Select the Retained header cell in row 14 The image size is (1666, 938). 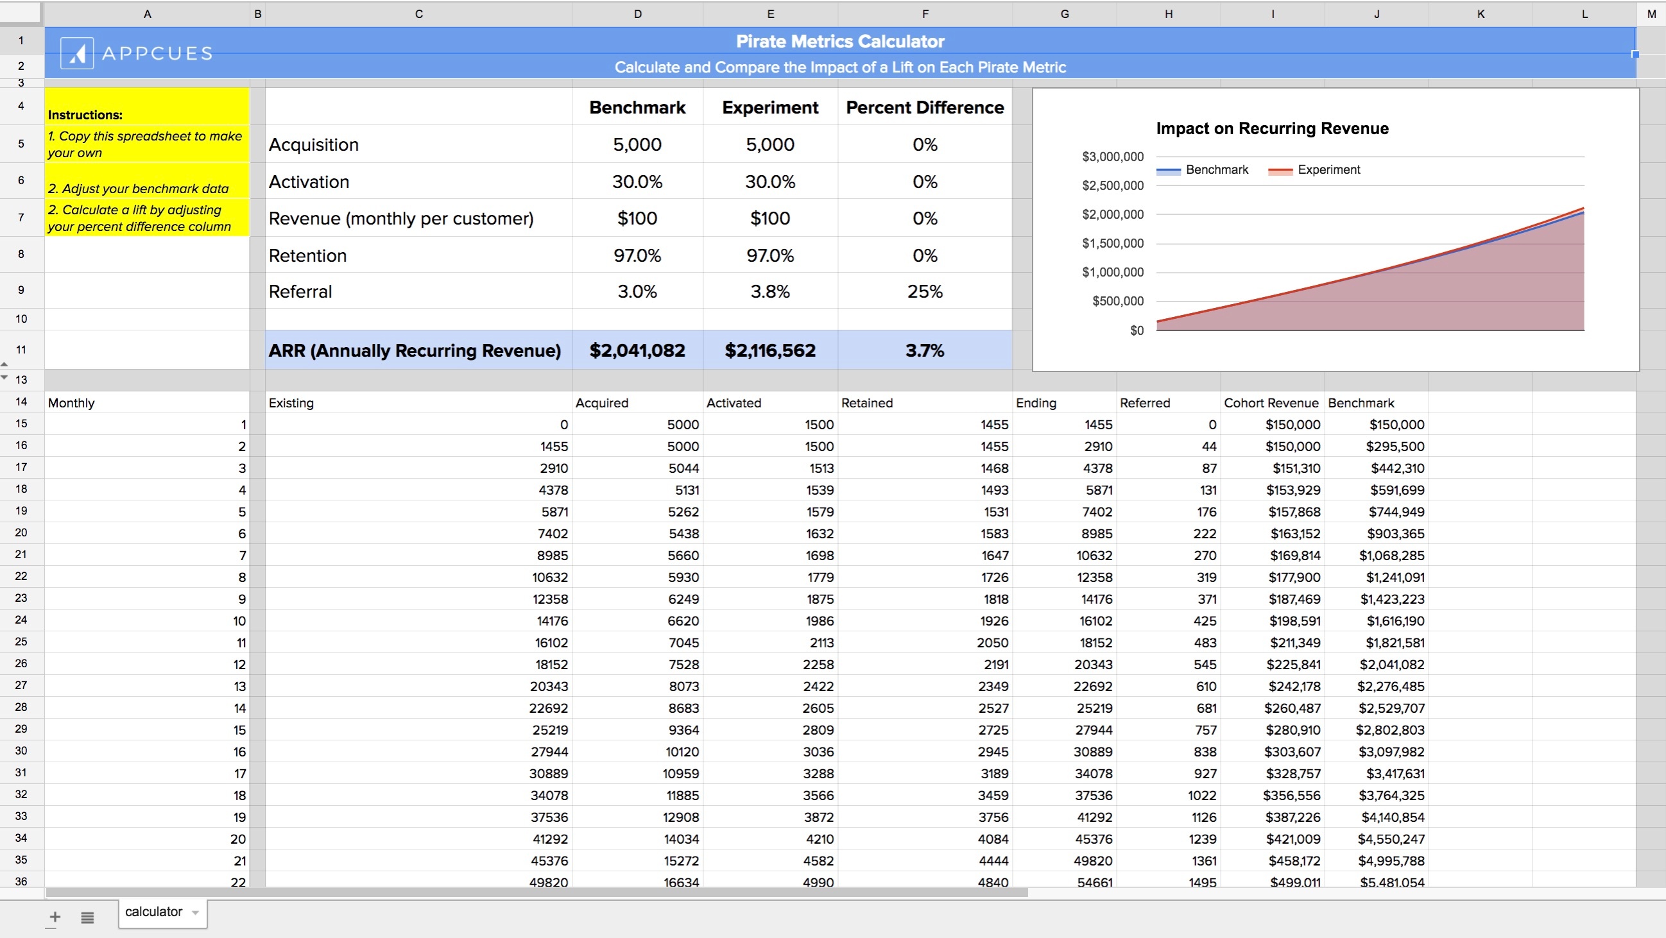pyautogui.click(x=925, y=403)
